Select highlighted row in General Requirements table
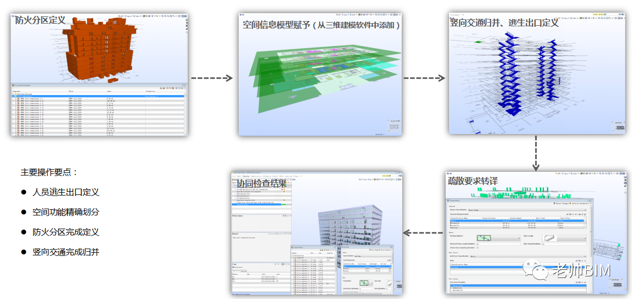 click(x=517, y=220)
